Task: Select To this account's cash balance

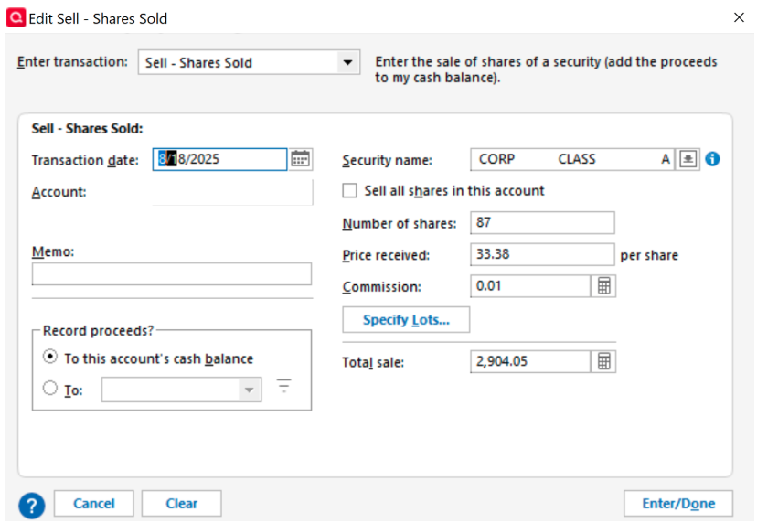Action: coord(50,358)
